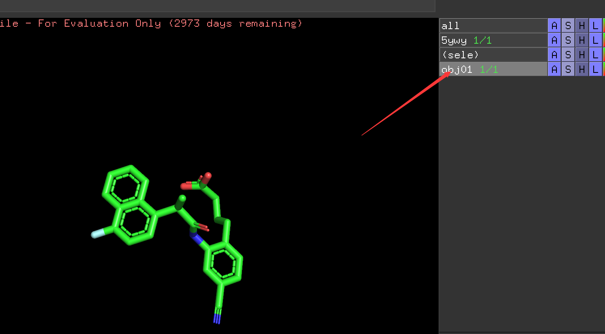Open the Show menu for 5ywy
Image resolution: width=605 pixels, height=334 pixels.
[x=568, y=40]
